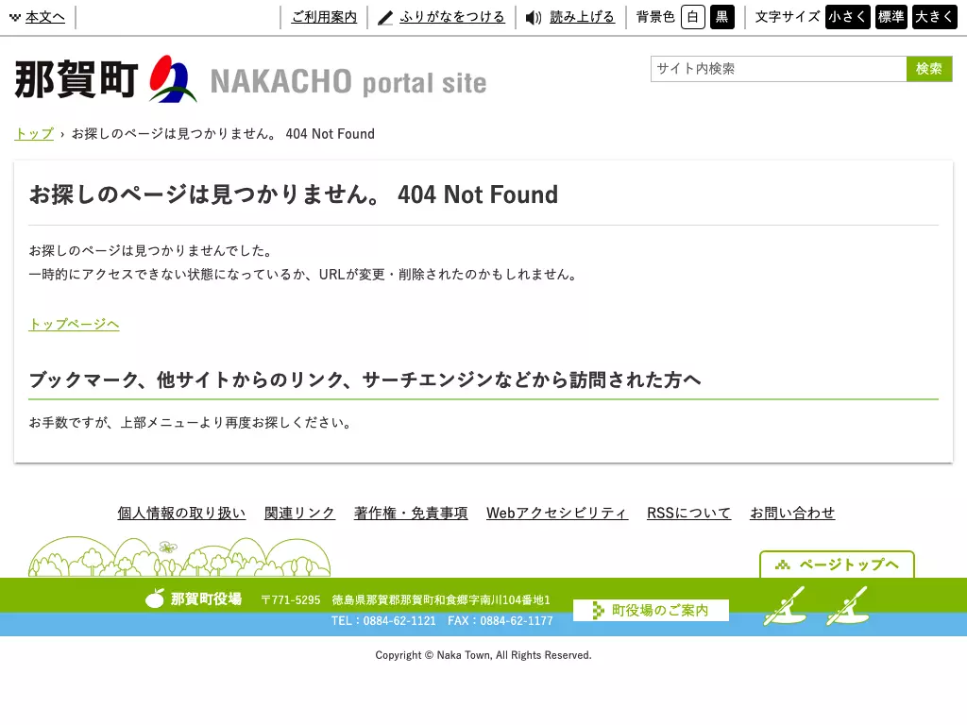This screenshot has height=725, width=967.
Task: Open the ご利用案内 usage guide
Action: pyautogui.click(x=325, y=17)
